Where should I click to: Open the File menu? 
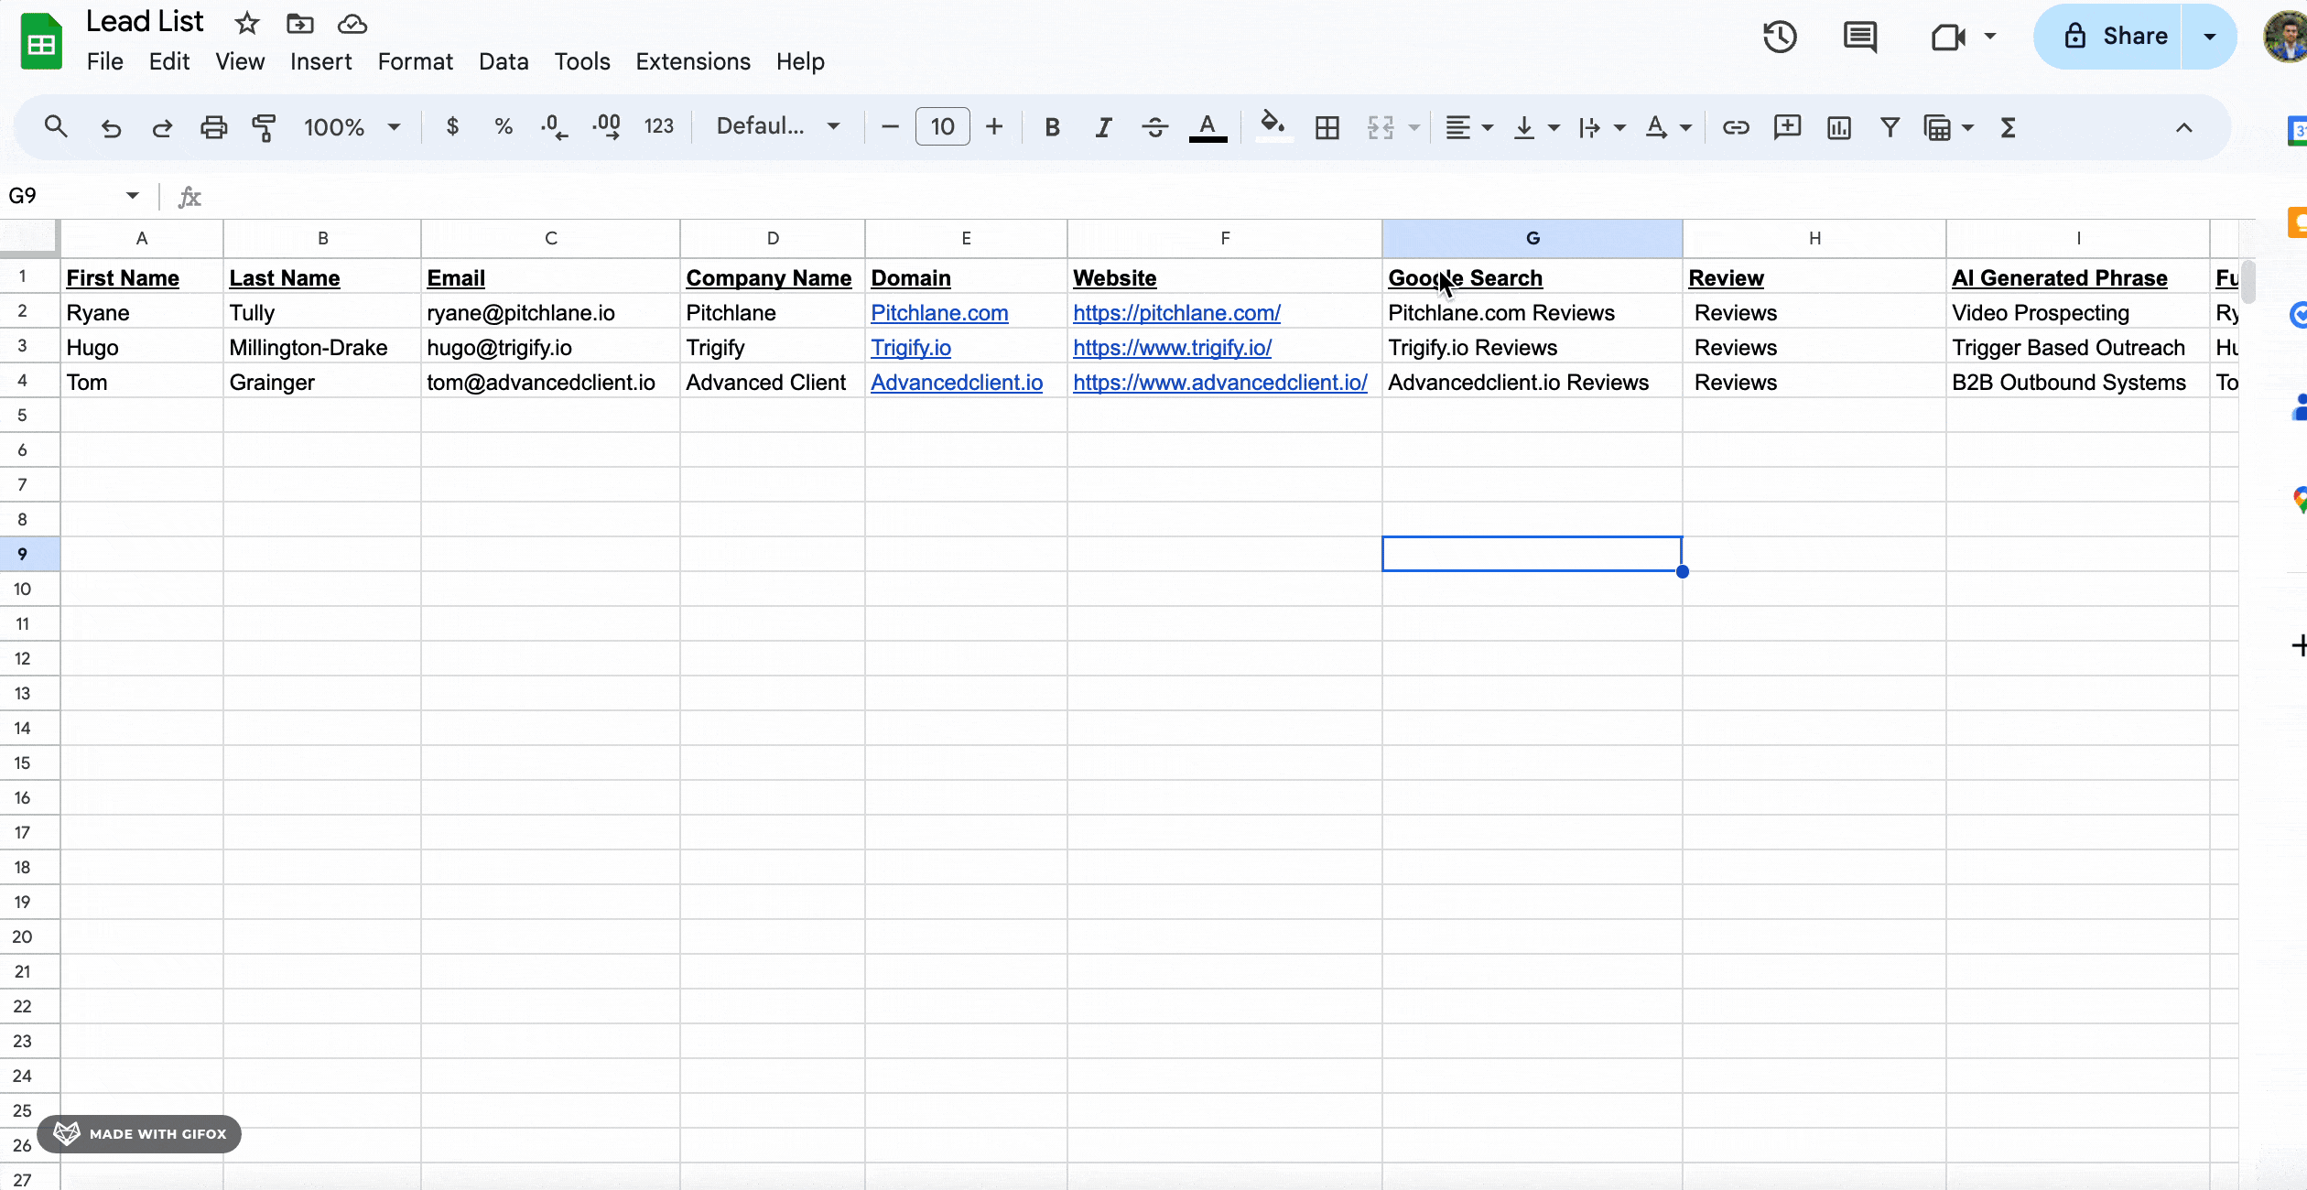(x=105, y=61)
